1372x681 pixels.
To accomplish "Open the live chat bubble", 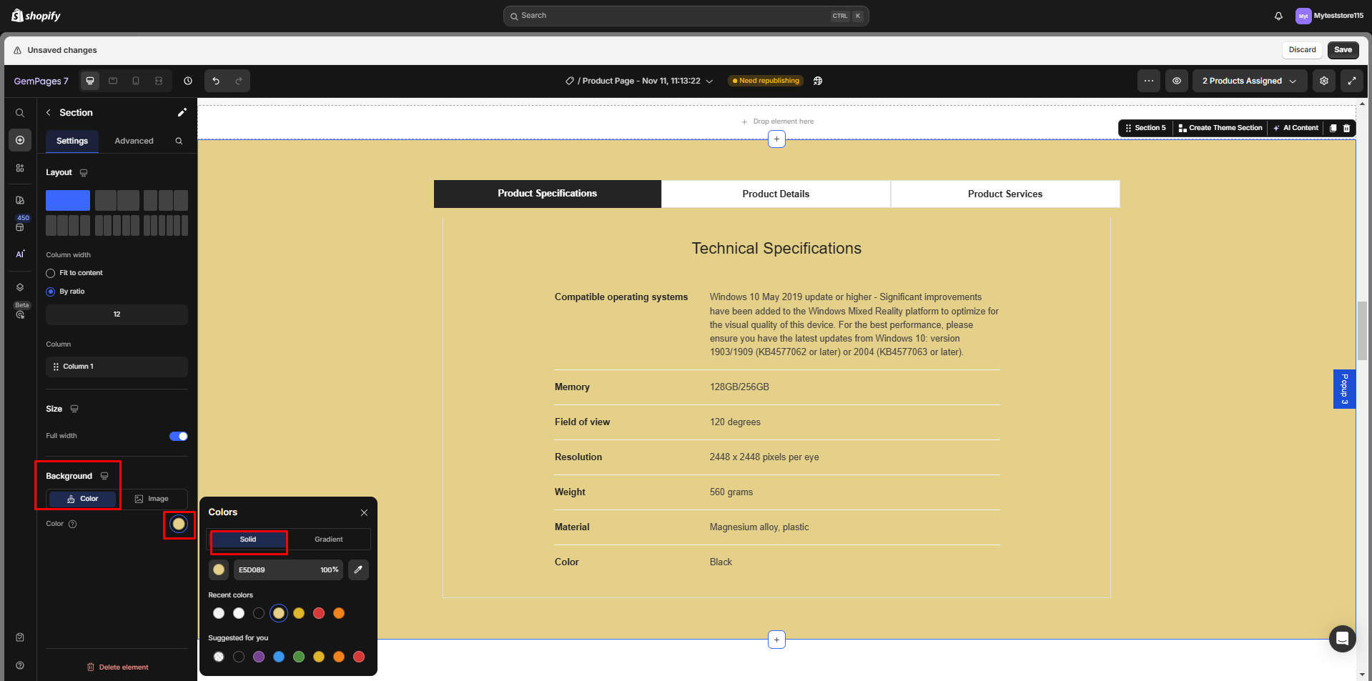I will [x=1342, y=638].
